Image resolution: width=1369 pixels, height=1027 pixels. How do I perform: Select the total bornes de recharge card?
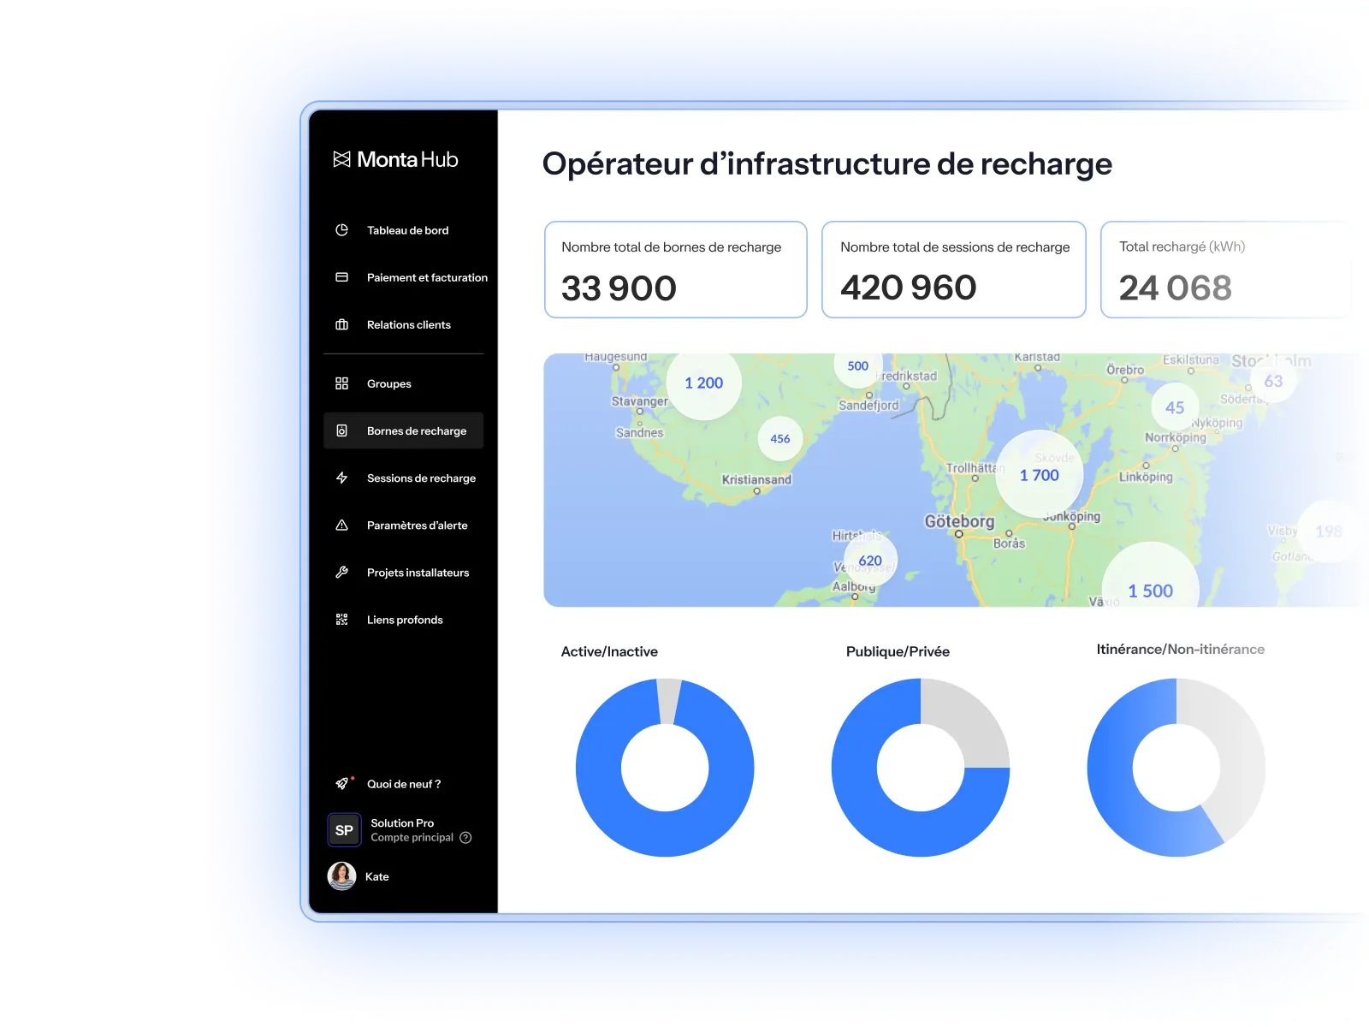click(x=676, y=270)
